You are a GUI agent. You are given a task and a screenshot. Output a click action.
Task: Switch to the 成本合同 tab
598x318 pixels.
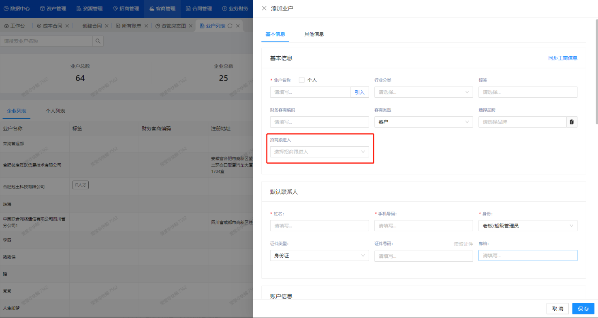[50, 26]
